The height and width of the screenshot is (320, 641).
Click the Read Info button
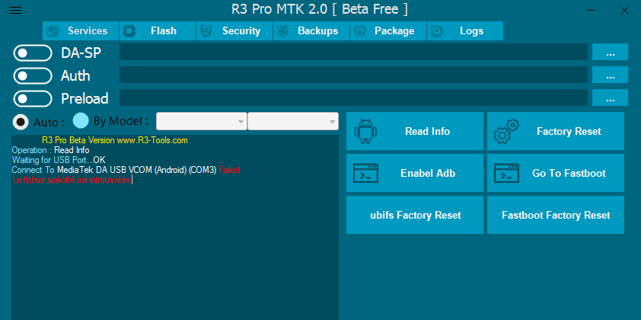point(415,131)
